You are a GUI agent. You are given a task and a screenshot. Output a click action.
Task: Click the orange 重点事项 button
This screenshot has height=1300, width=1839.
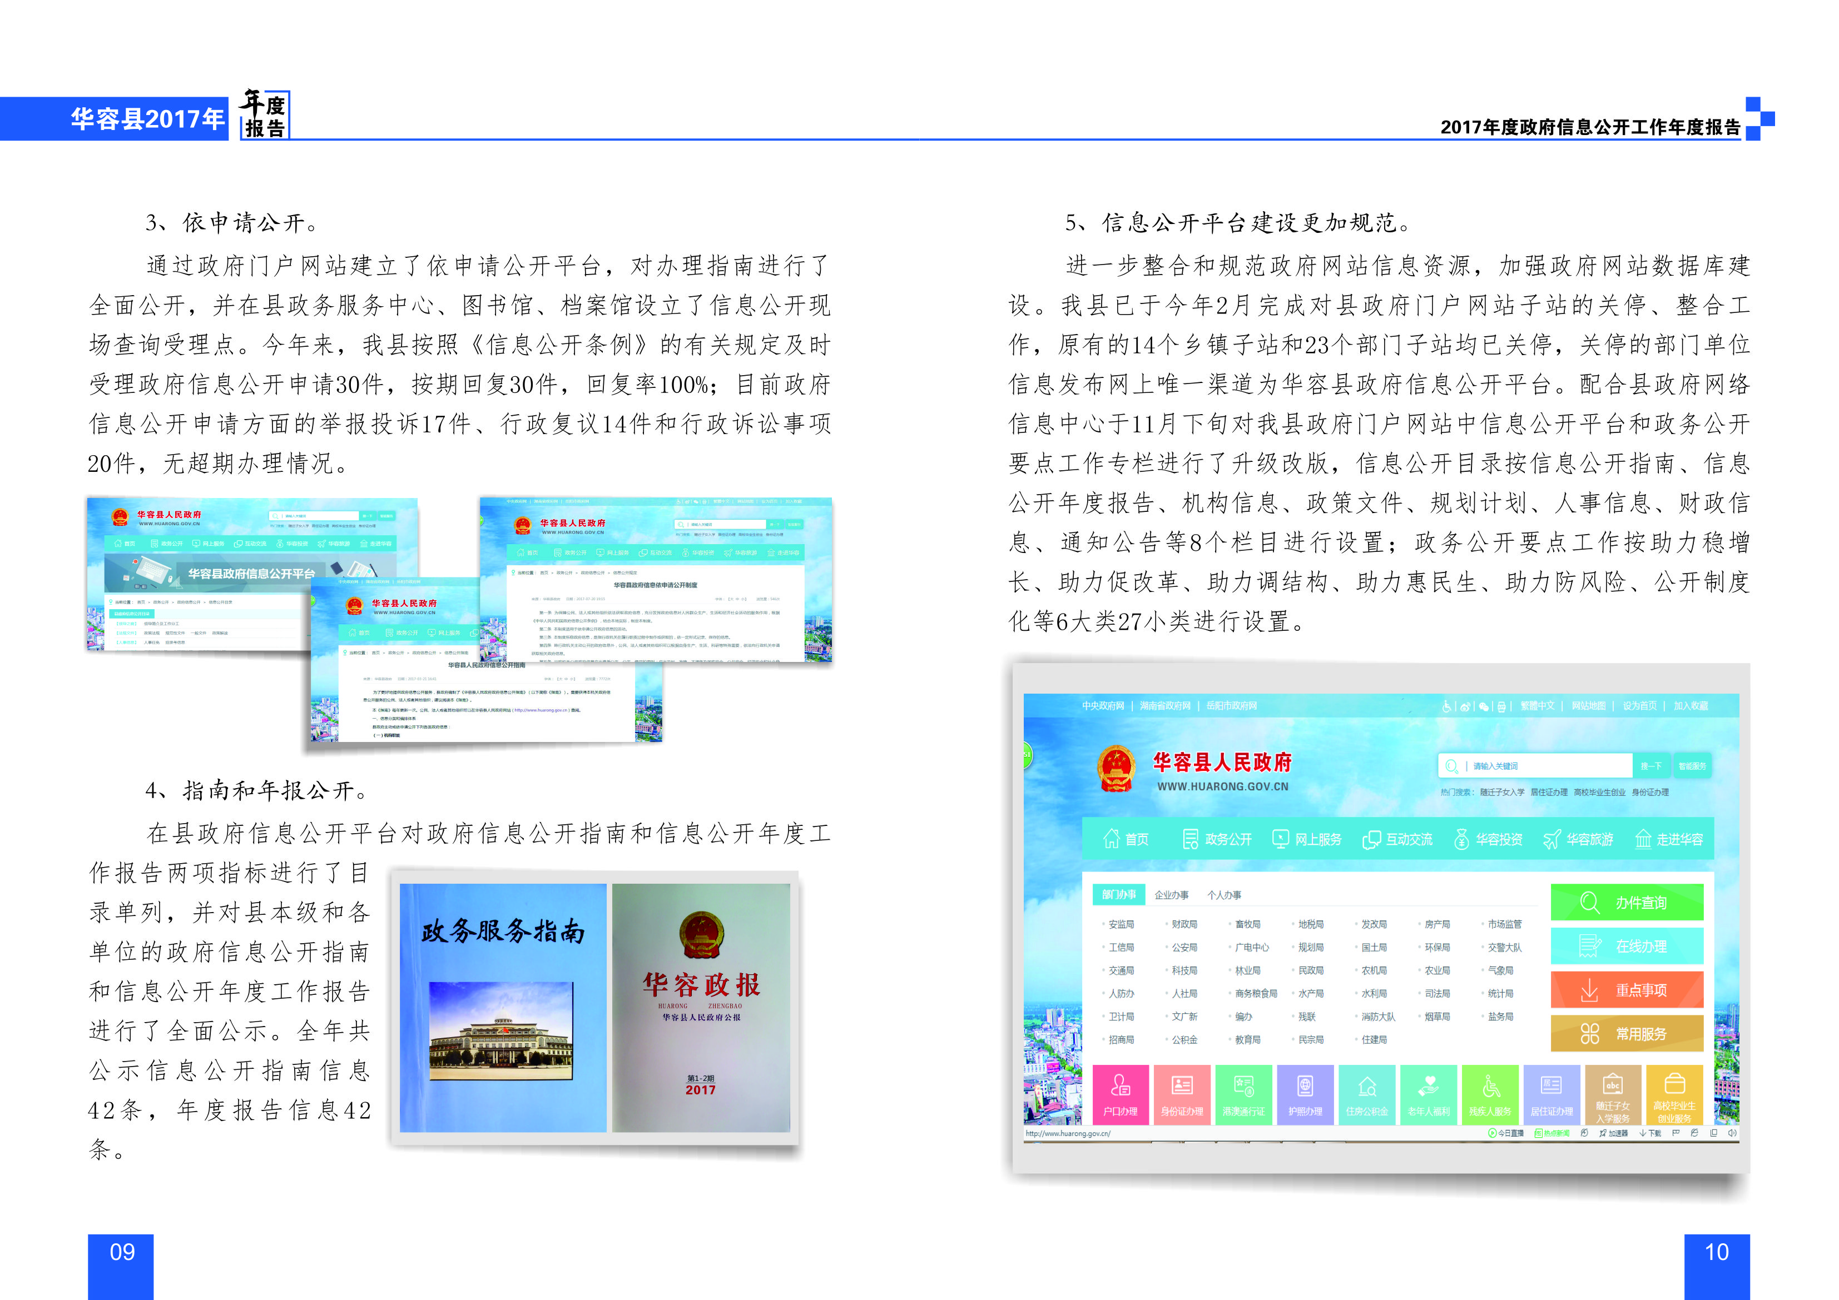click(1627, 990)
